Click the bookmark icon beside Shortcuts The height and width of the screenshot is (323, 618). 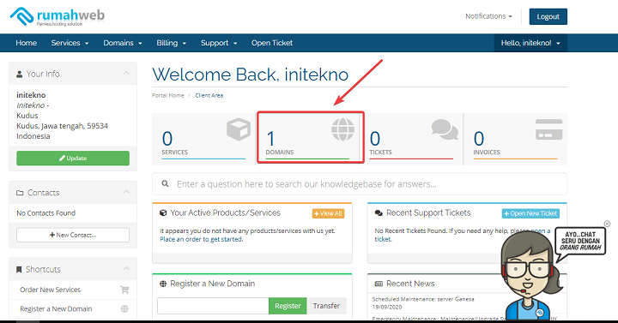point(19,270)
